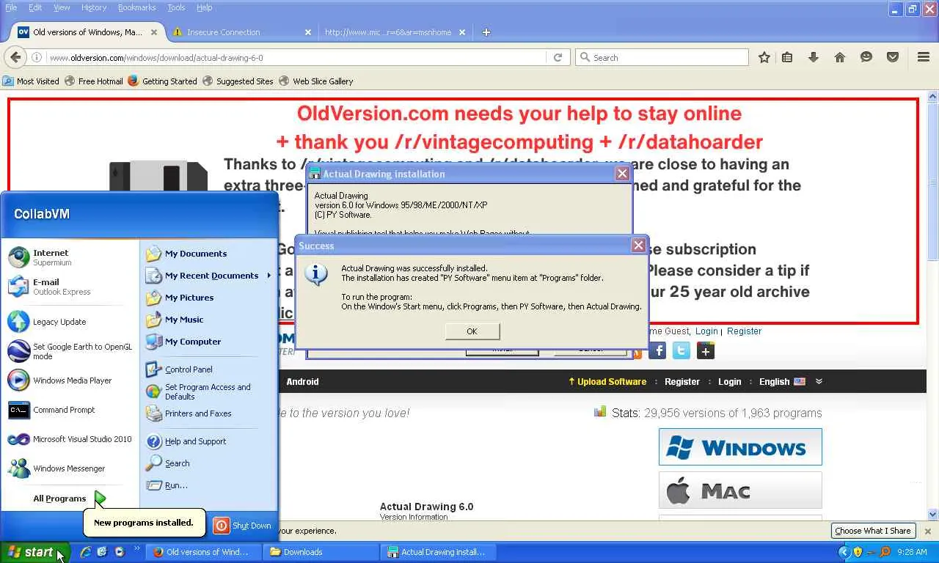Click the Internet Explorer Quick Launch icon
939x563 pixels.
86,552
